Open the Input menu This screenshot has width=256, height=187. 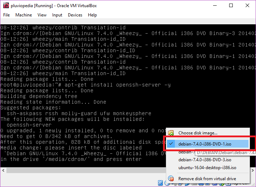pos(57,15)
